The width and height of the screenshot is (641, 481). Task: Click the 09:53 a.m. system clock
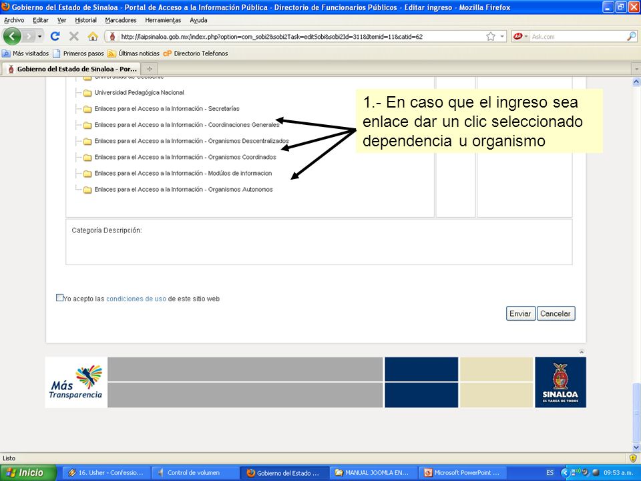(x=618, y=473)
